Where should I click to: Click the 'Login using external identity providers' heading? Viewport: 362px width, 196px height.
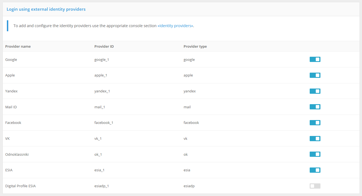pos(46,9)
